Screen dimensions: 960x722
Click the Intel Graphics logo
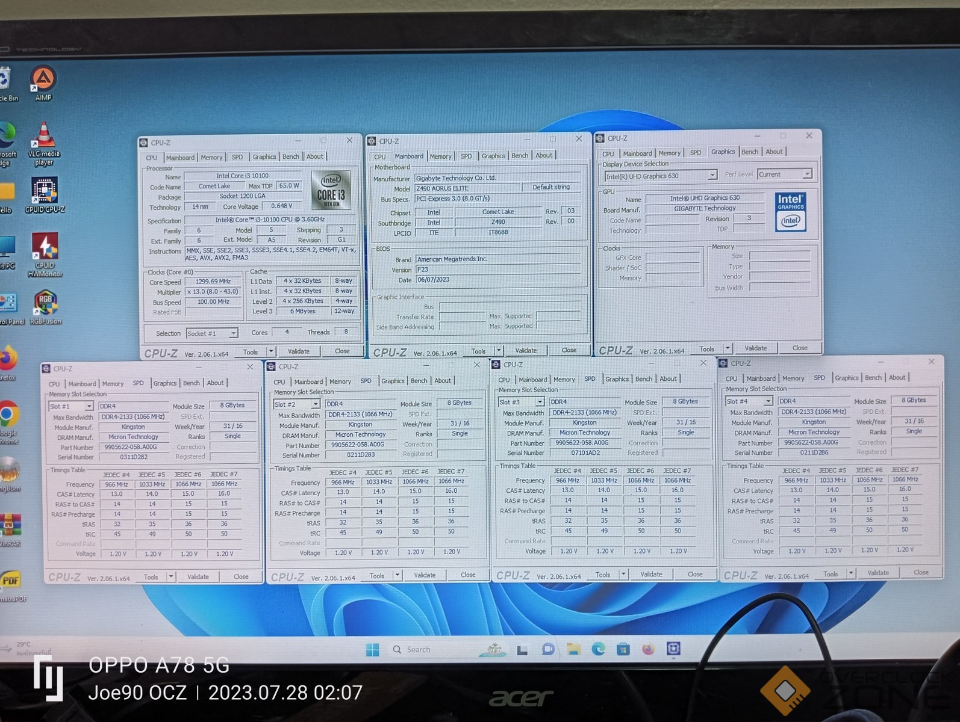click(790, 211)
